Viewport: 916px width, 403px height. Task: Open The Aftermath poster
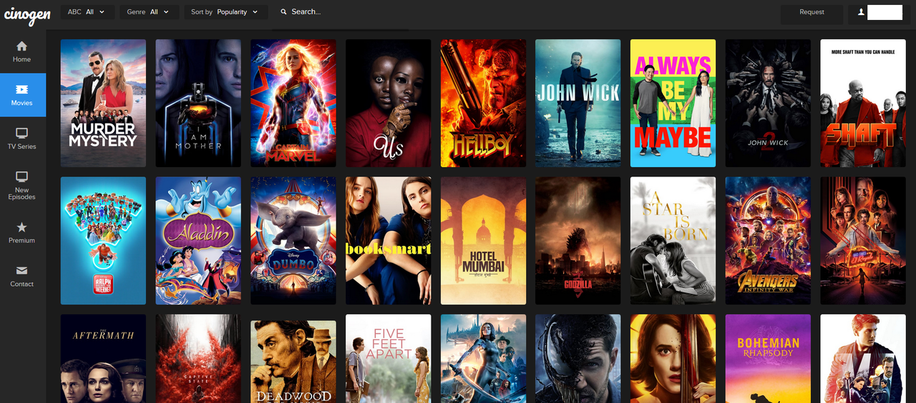click(103, 359)
